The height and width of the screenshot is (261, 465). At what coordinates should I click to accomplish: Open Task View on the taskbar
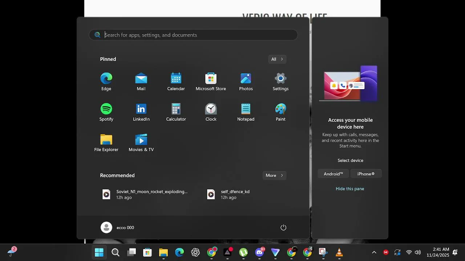coord(132,252)
